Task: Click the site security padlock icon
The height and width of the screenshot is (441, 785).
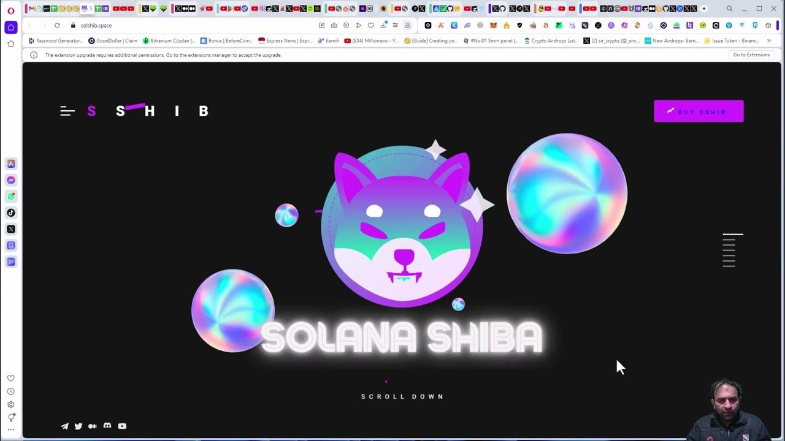Action: [73, 25]
